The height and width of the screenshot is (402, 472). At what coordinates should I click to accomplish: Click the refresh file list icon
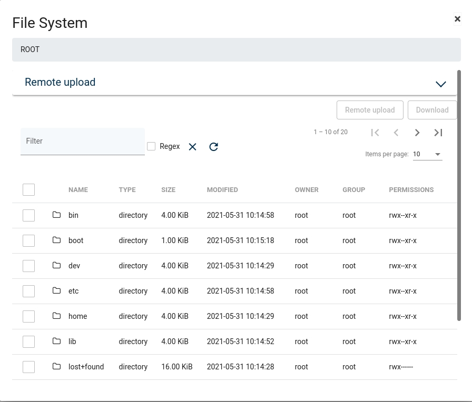tap(213, 147)
